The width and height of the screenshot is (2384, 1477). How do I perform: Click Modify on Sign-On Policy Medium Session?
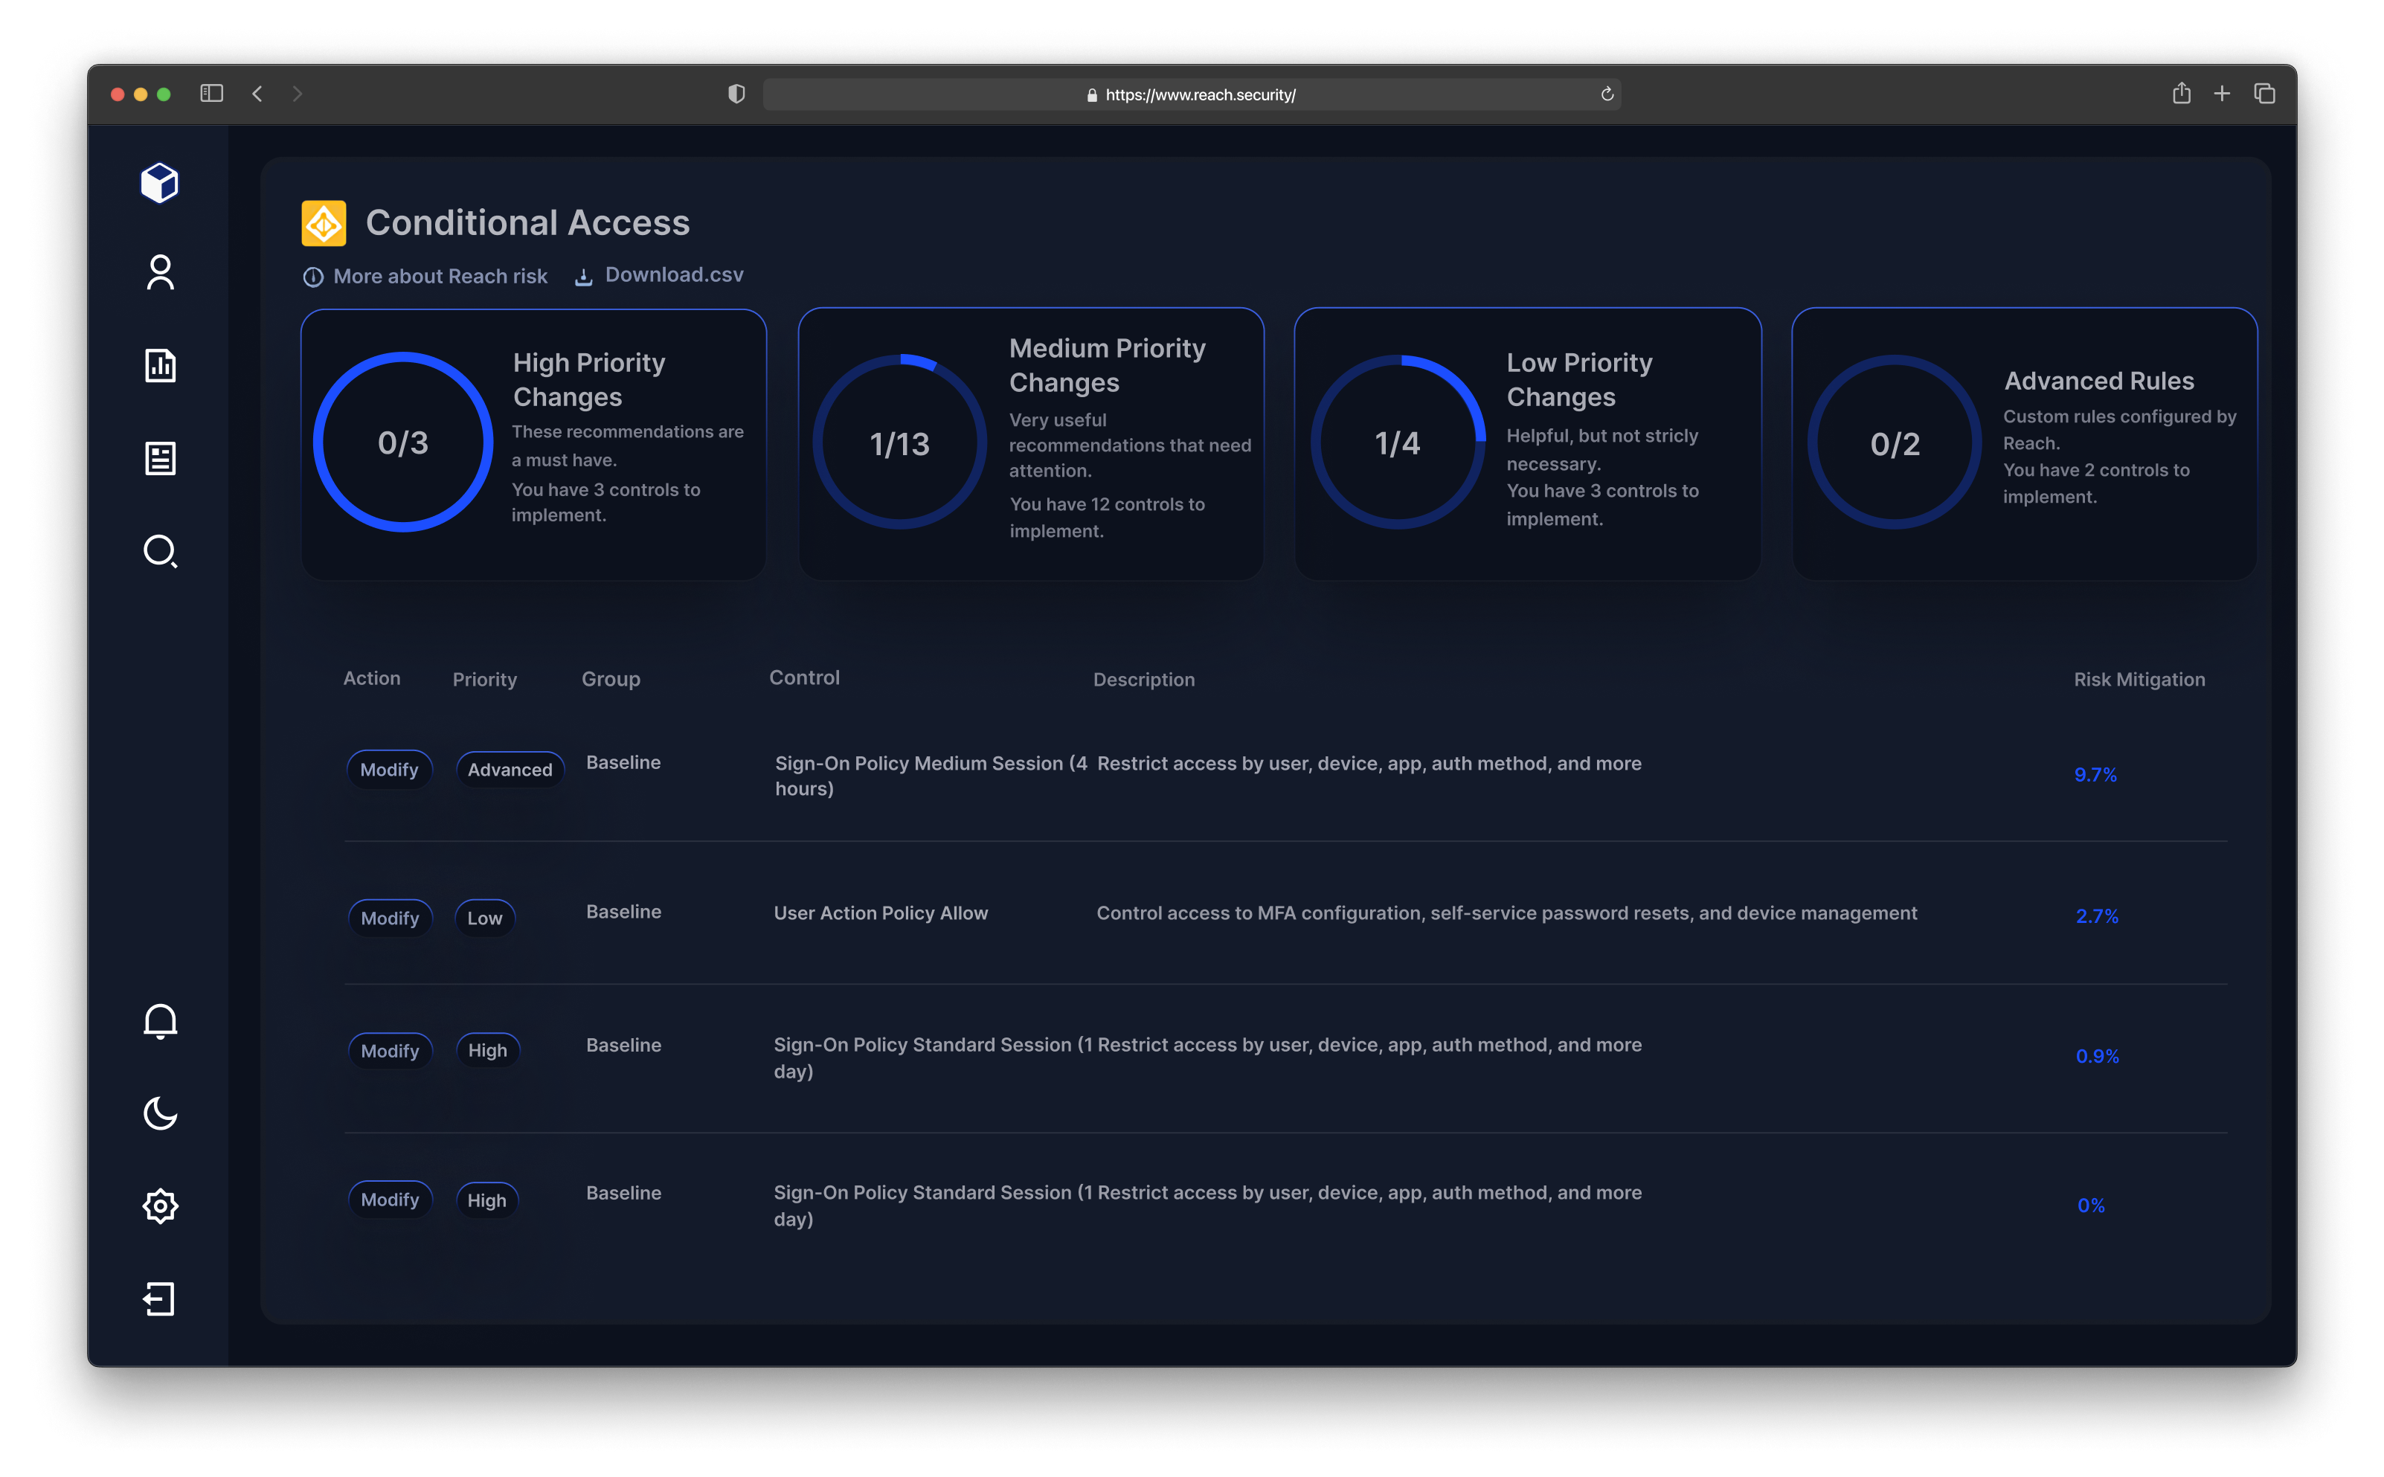click(389, 769)
